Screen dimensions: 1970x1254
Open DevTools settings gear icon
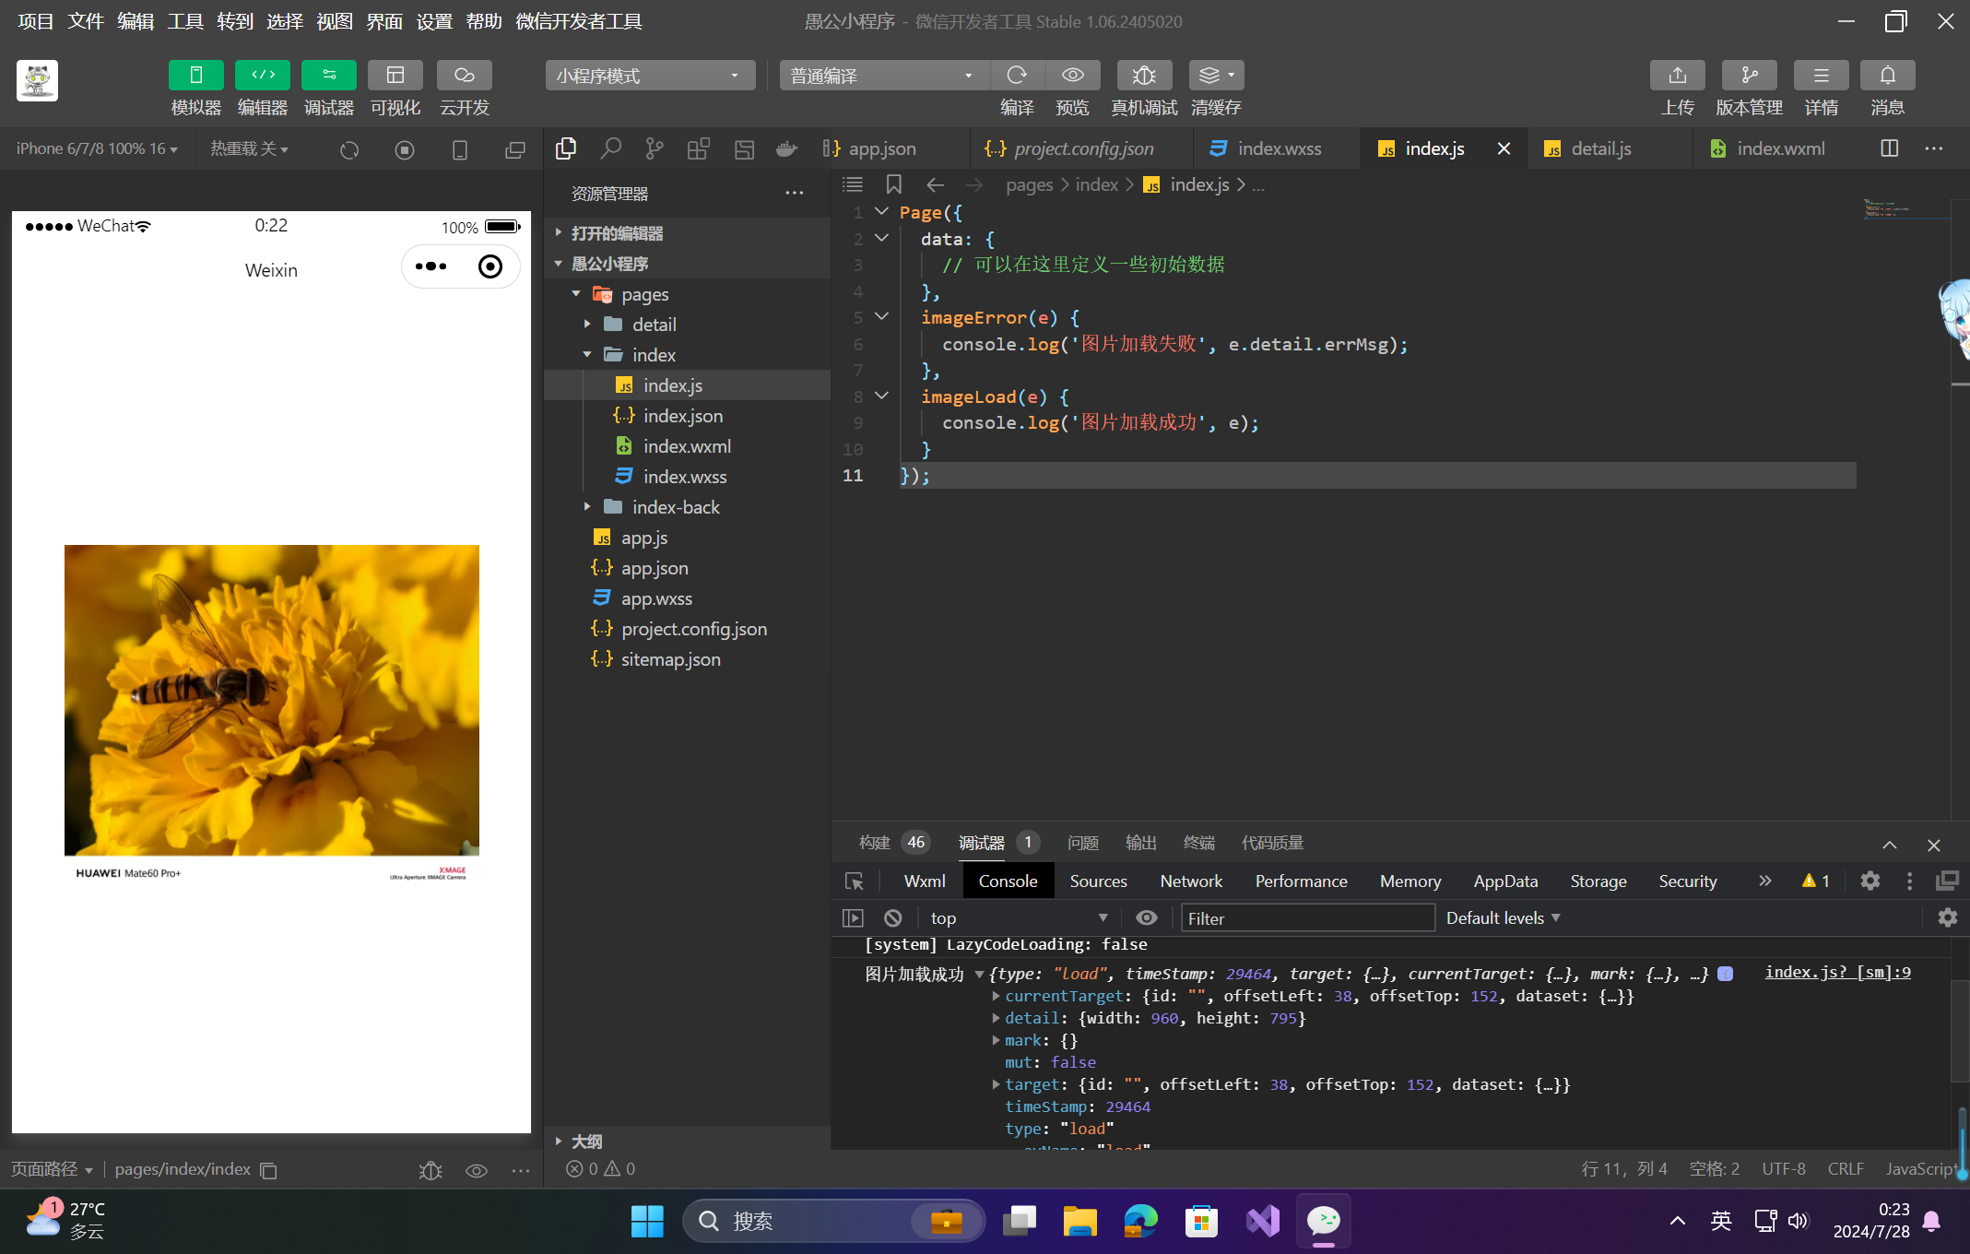[x=1870, y=881]
